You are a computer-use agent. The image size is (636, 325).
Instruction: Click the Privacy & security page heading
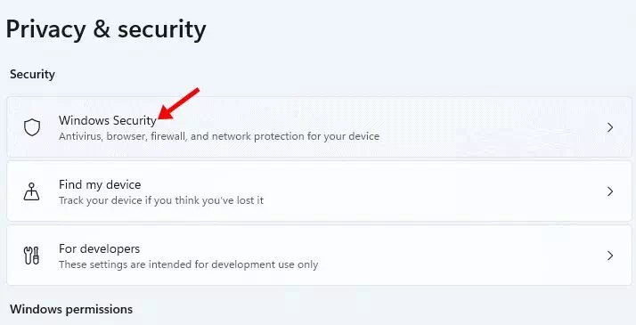point(106,29)
